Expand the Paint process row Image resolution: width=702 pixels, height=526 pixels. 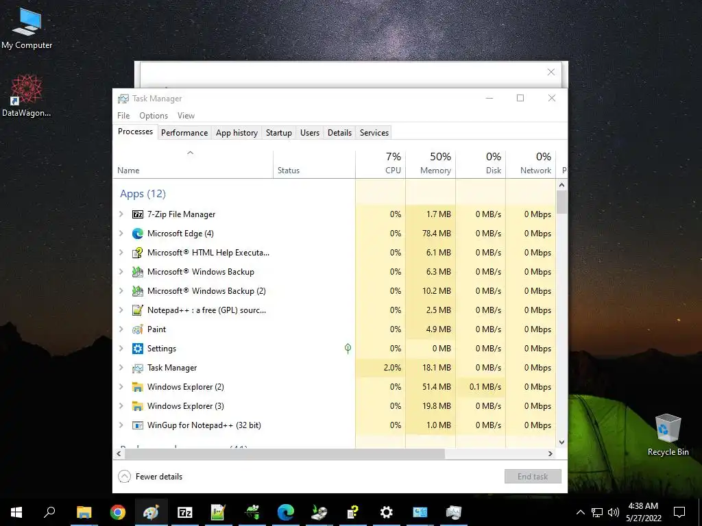121,329
